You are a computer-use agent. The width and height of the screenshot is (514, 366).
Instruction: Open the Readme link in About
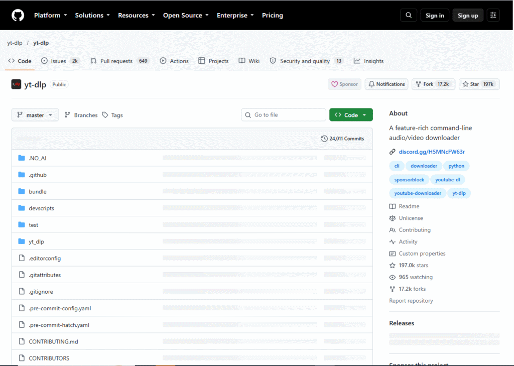404,206
